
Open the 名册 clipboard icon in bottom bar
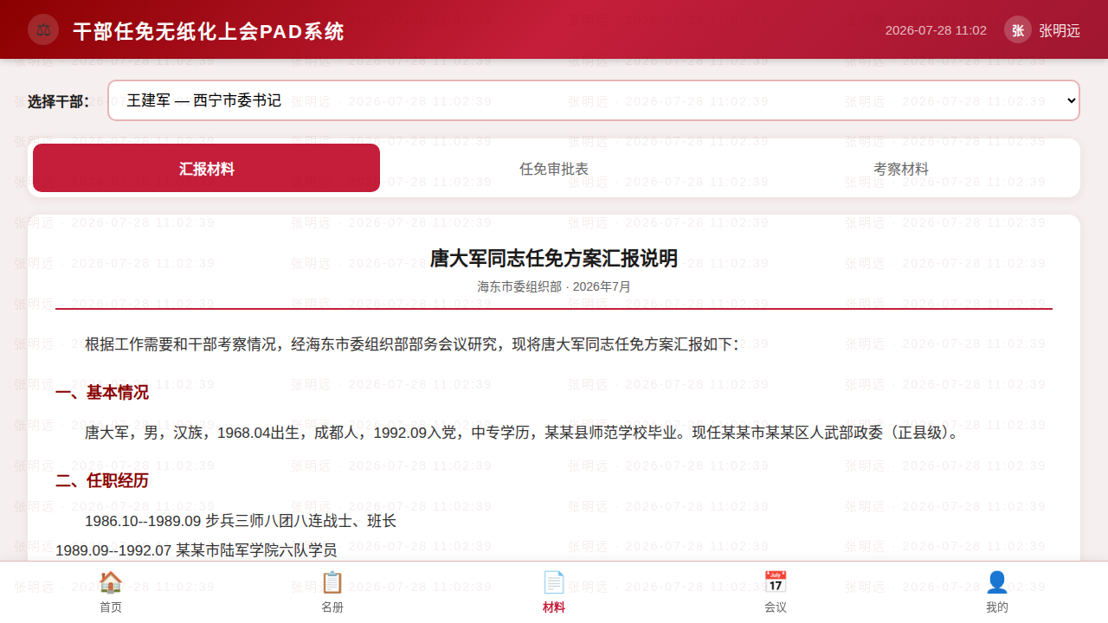click(x=332, y=582)
